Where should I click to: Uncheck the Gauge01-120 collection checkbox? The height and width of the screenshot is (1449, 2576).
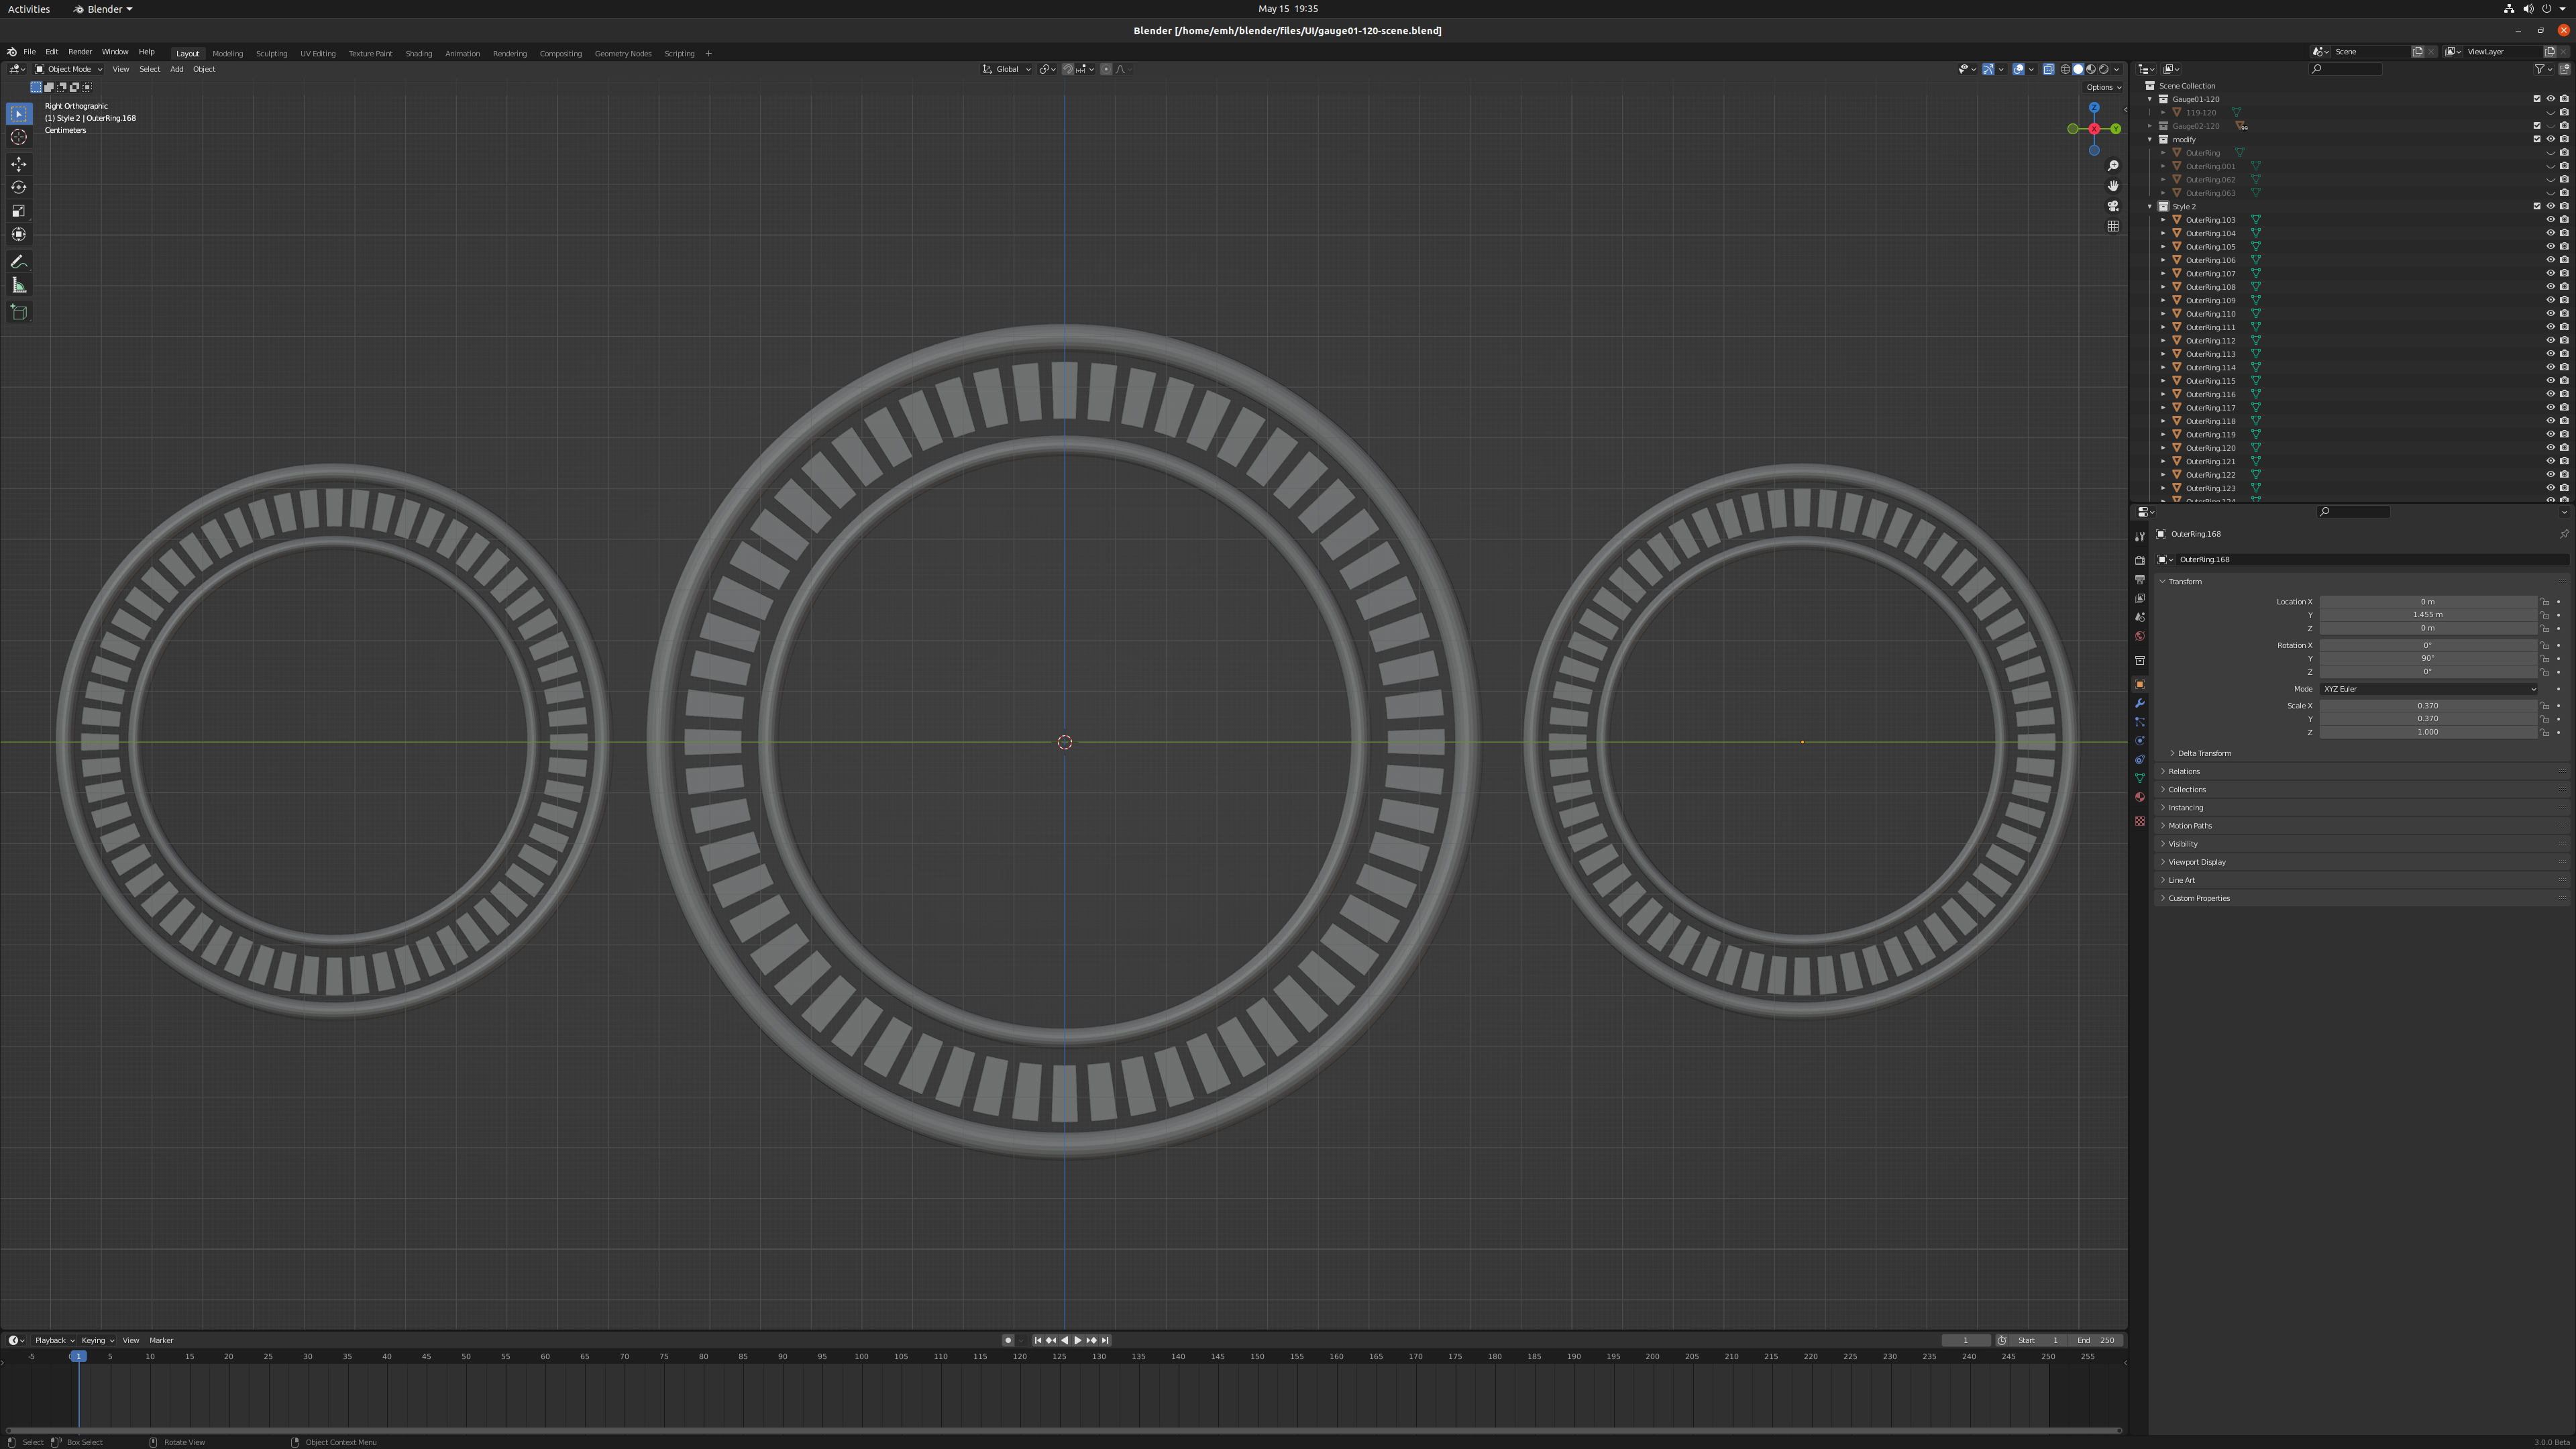(2537, 99)
